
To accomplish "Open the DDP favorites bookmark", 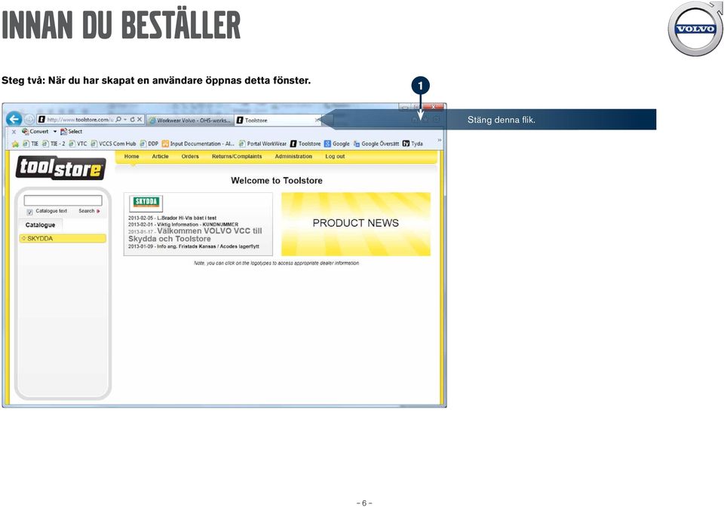I will coord(149,144).
